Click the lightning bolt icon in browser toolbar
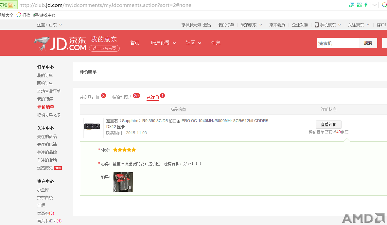This screenshot has width=387, height=225. 366,5
